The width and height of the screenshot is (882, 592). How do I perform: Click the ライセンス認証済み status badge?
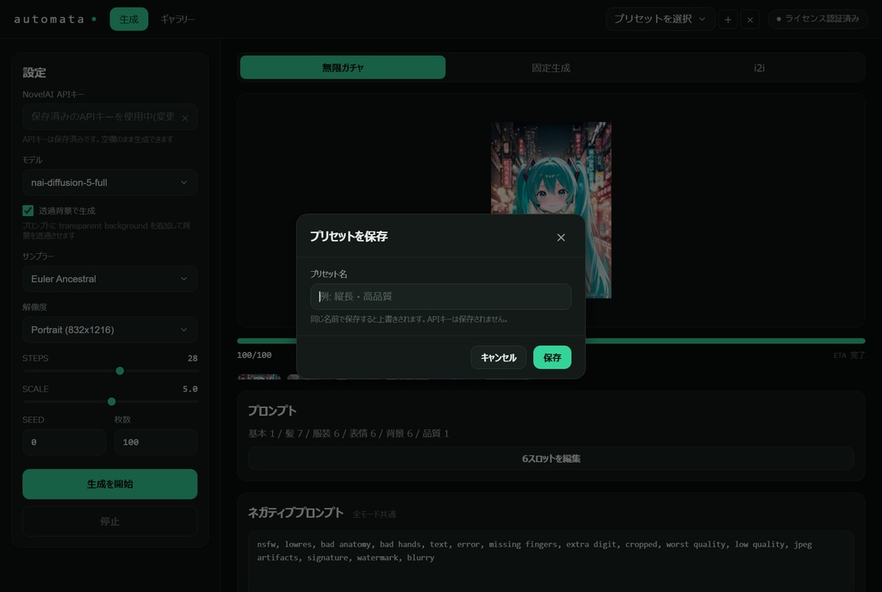point(818,19)
